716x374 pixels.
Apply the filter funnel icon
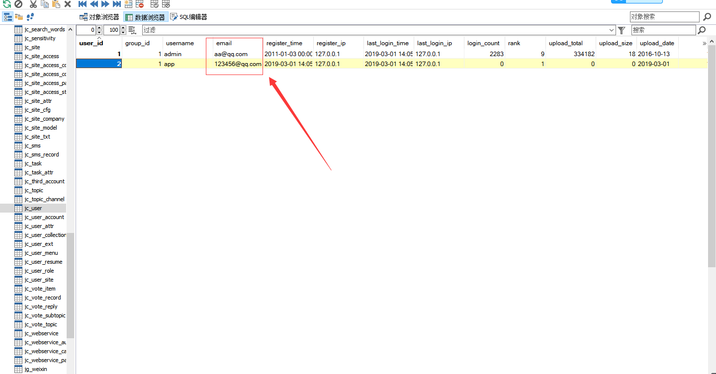622,30
